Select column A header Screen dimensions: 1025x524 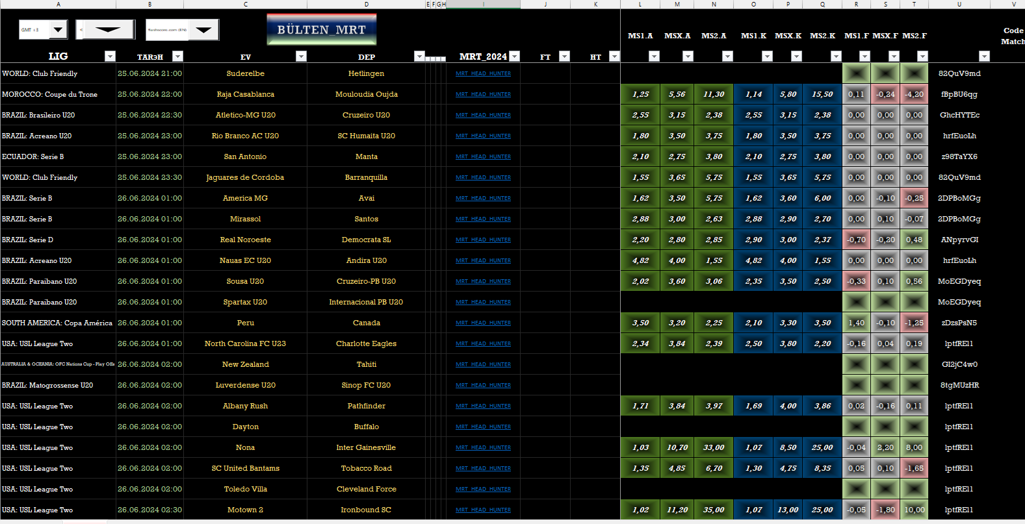tap(58, 4)
